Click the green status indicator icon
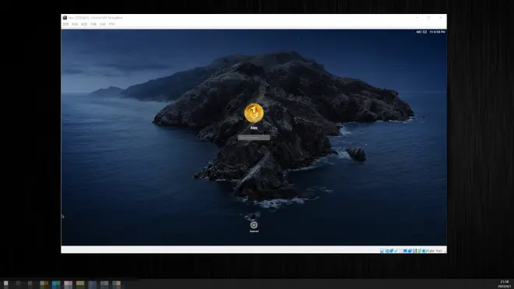514x289 pixels. click(419, 251)
